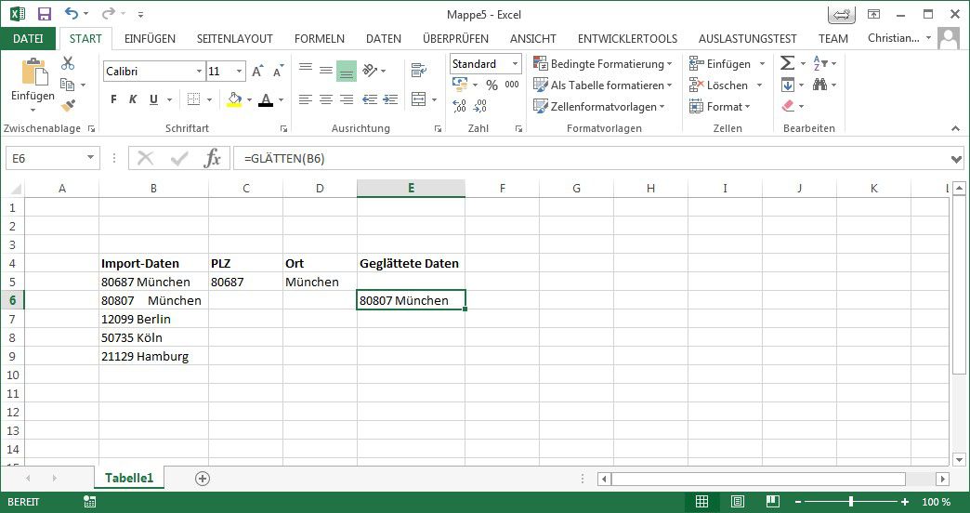Toggle italic formatting K
This screenshot has height=513, width=970.
tap(133, 99)
